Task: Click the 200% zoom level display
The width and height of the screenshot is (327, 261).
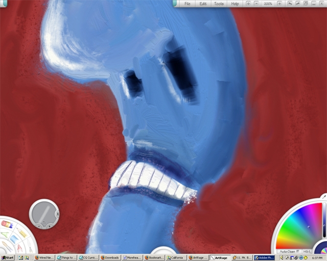Action: 268,4
